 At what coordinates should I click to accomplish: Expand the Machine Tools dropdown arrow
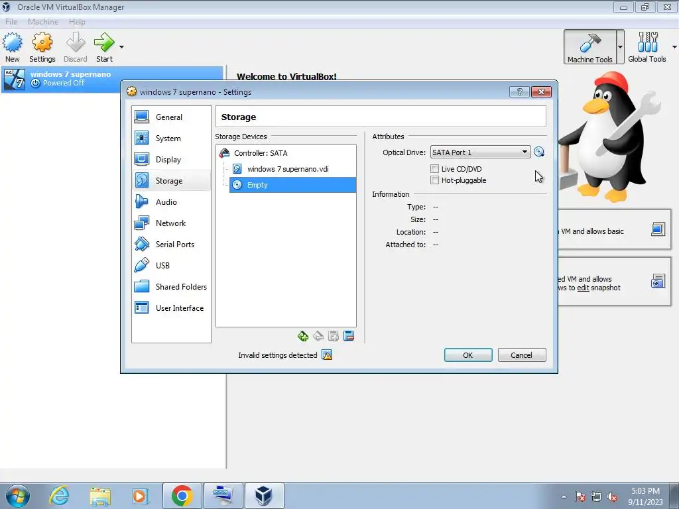coord(620,47)
